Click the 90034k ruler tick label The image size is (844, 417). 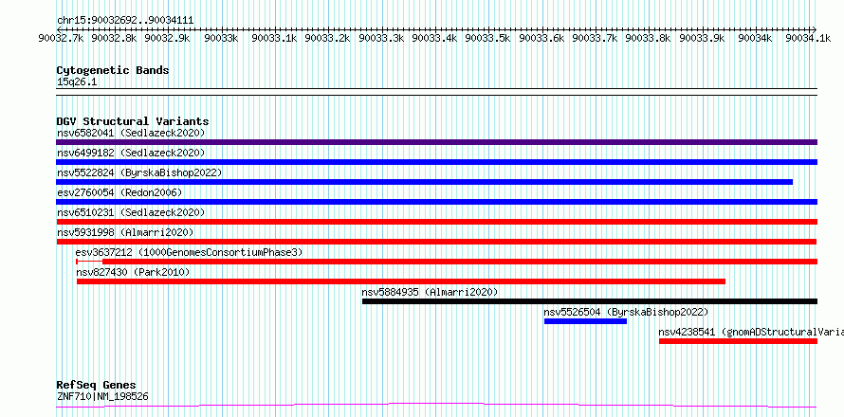[755, 38]
